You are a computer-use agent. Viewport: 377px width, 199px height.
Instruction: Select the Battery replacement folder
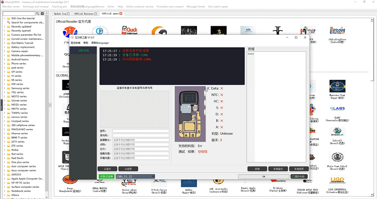click(23, 47)
